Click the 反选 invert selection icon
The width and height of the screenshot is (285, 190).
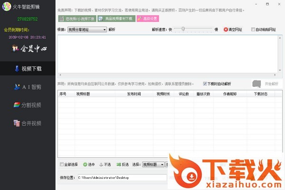(119, 164)
